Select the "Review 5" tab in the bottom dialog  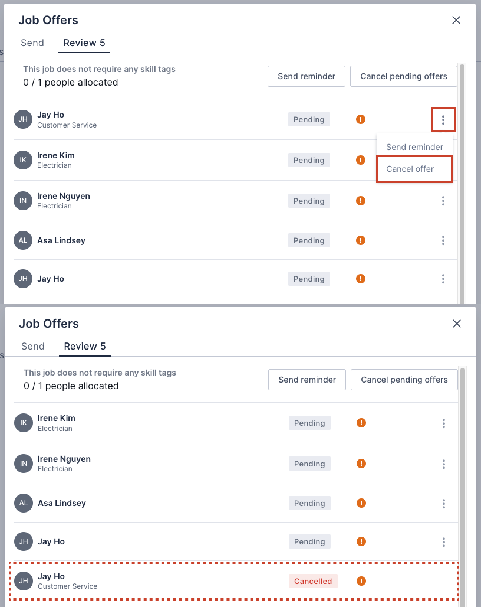[85, 347]
